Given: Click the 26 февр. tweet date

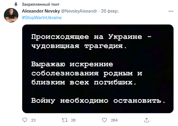Looking at the screenshot, I should (110, 11).
